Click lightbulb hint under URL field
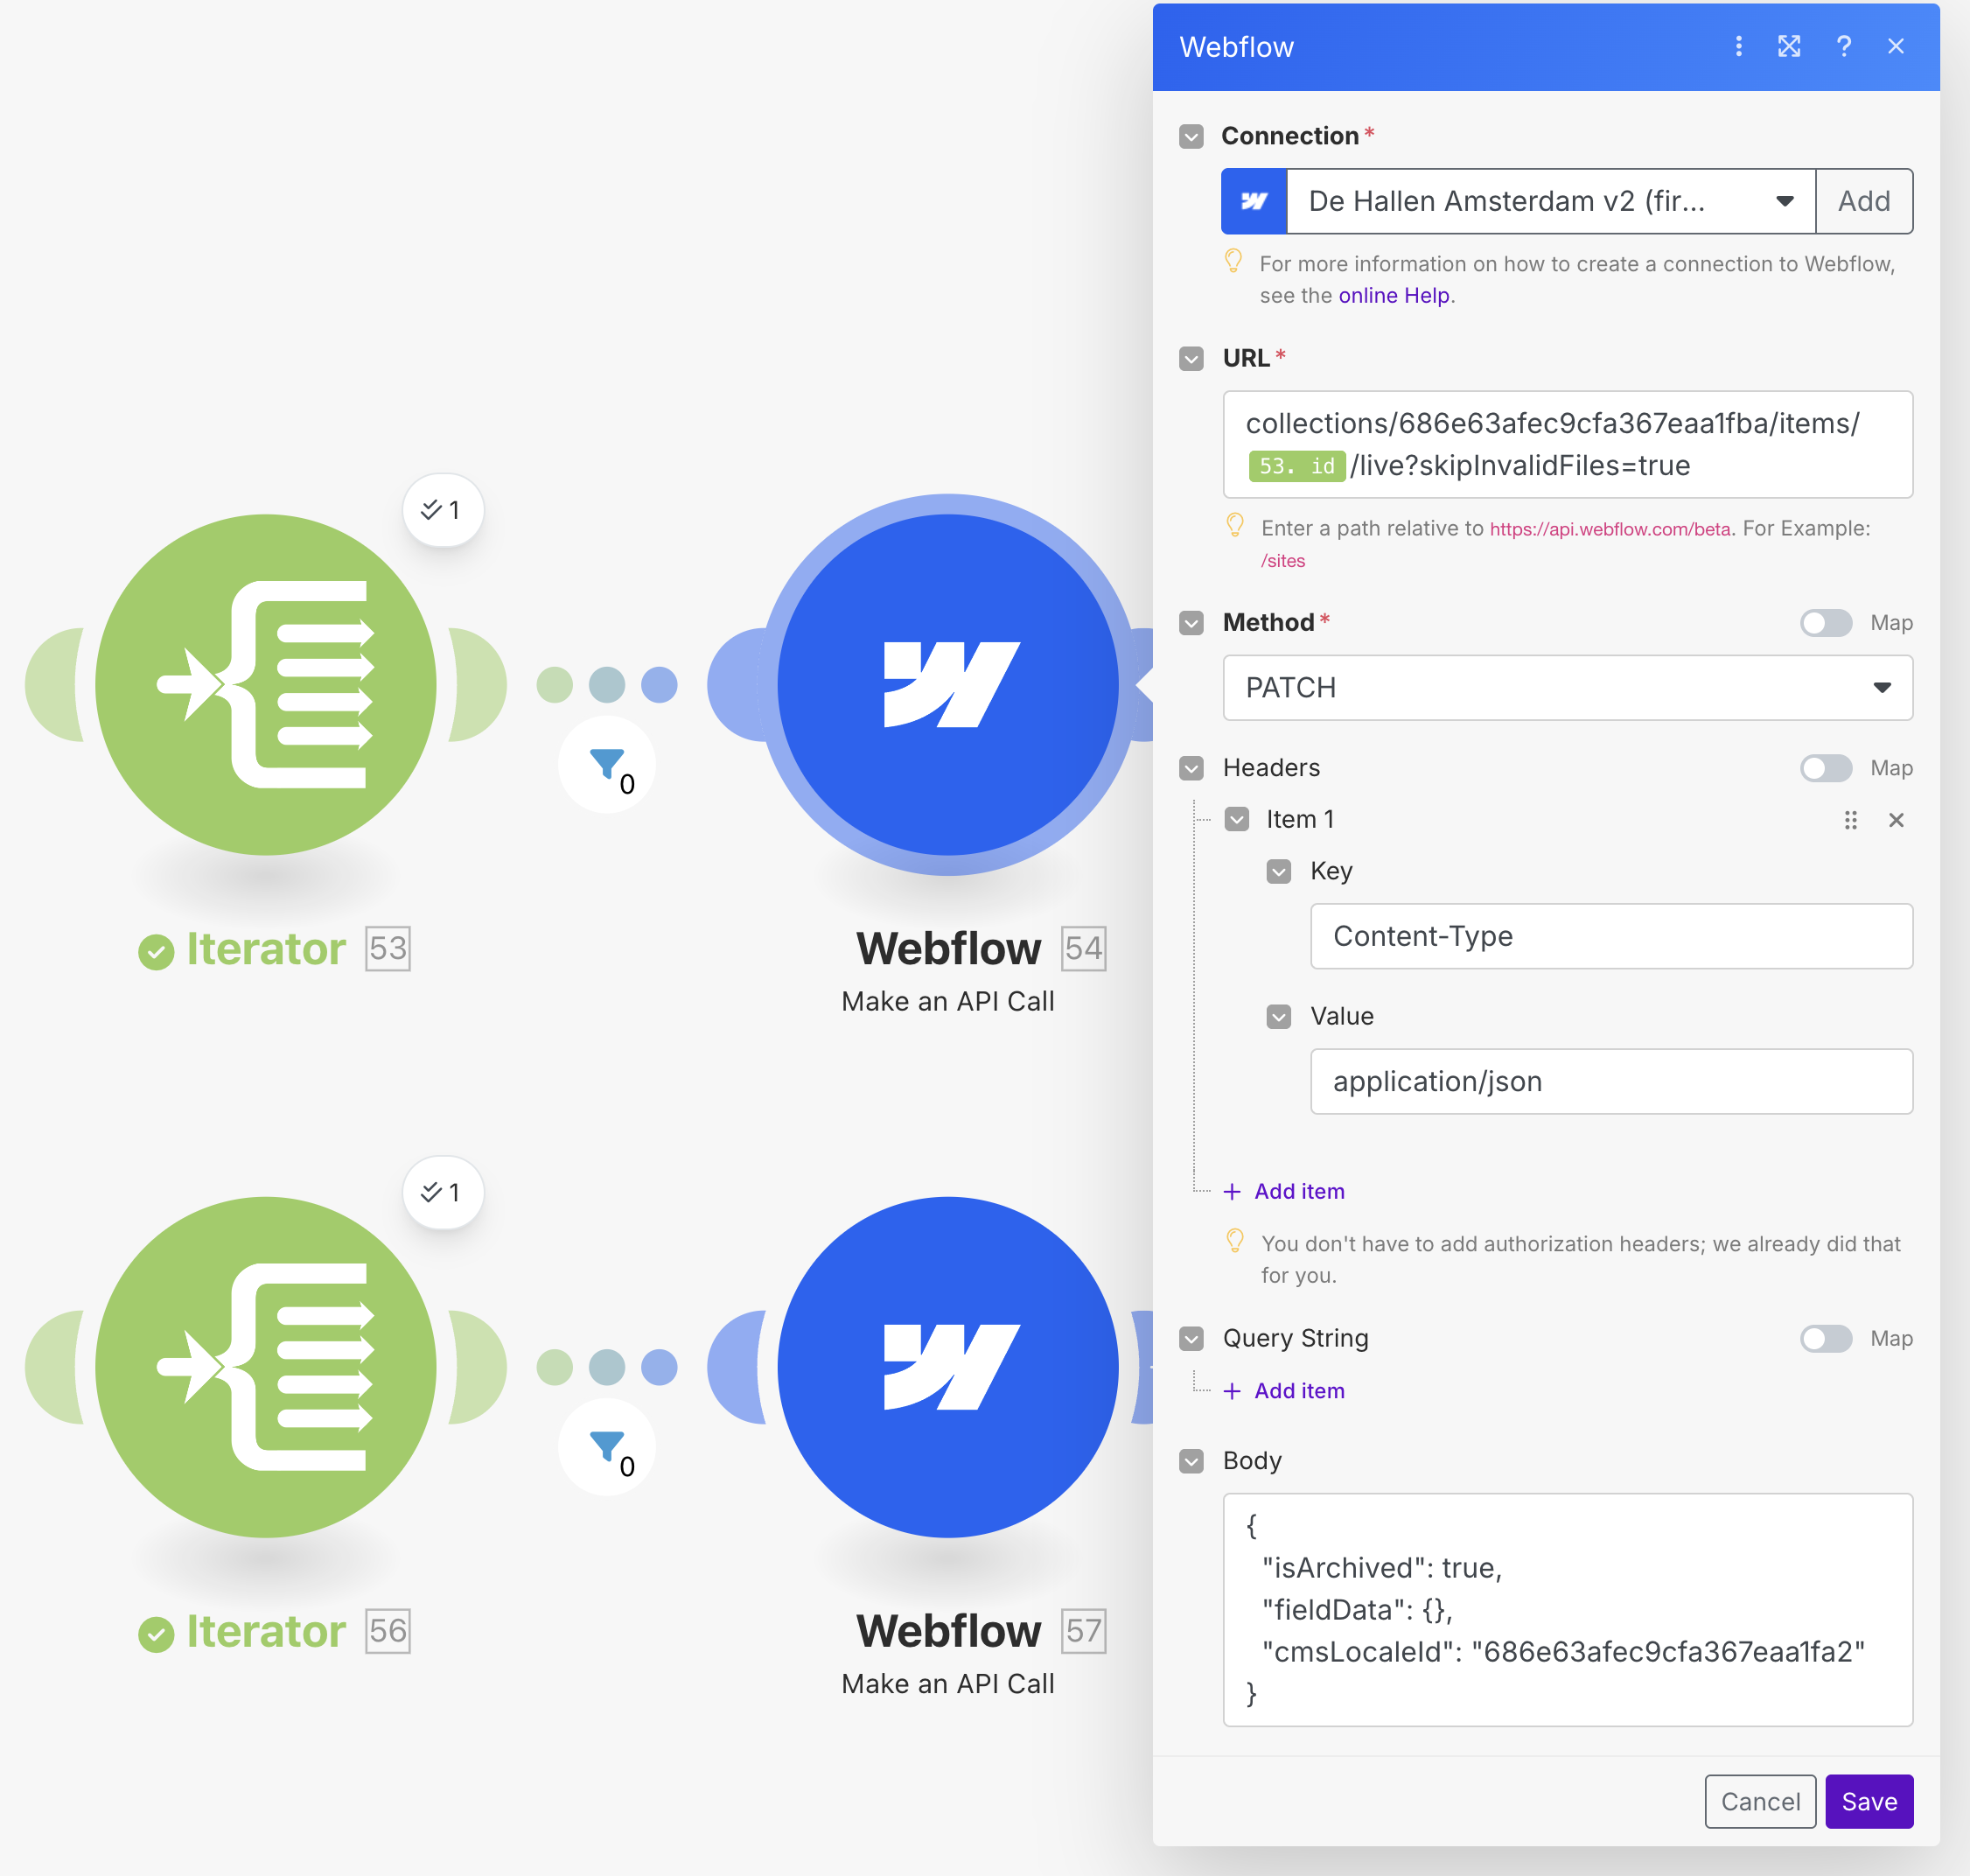Viewport: 1970px width, 1876px height. pos(1234,526)
